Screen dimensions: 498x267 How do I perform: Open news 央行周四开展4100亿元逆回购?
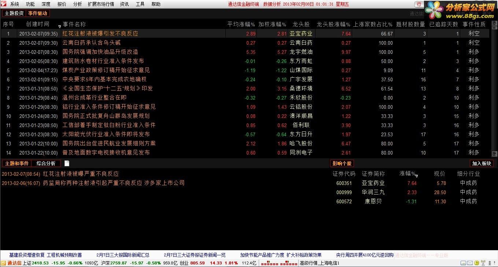pos(365,255)
